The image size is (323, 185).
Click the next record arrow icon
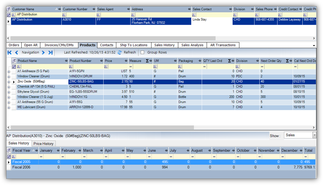(x=43, y=53)
